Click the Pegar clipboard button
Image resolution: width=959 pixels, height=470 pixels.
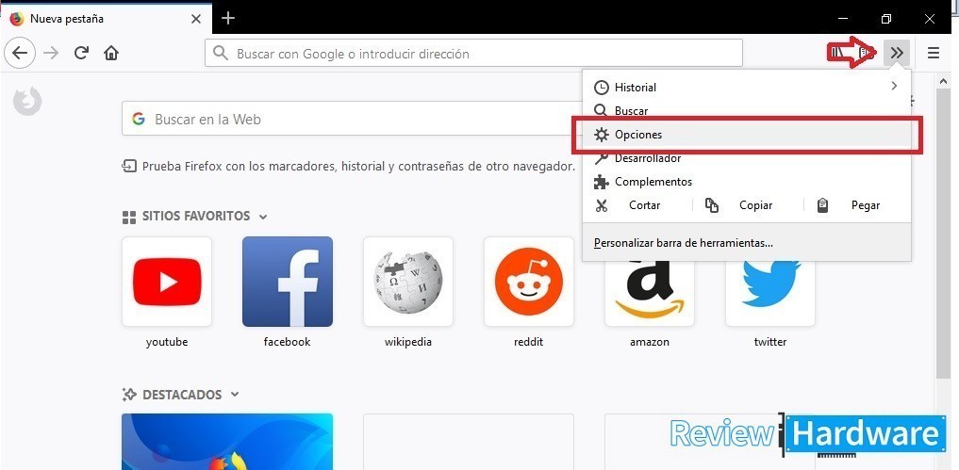(855, 205)
